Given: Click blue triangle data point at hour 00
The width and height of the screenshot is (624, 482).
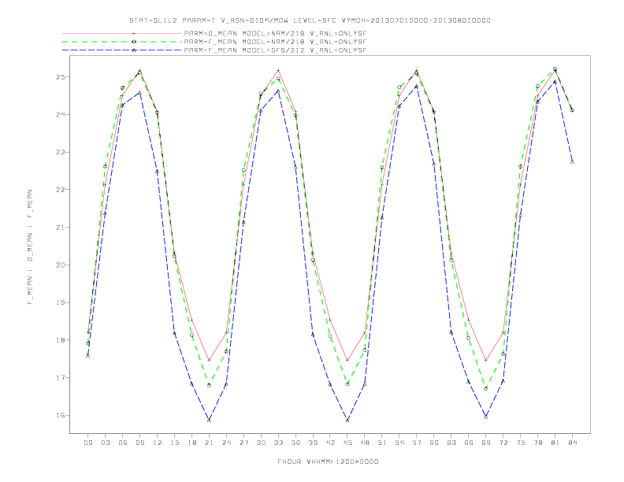Looking at the screenshot, I should (x=88, y=355).
